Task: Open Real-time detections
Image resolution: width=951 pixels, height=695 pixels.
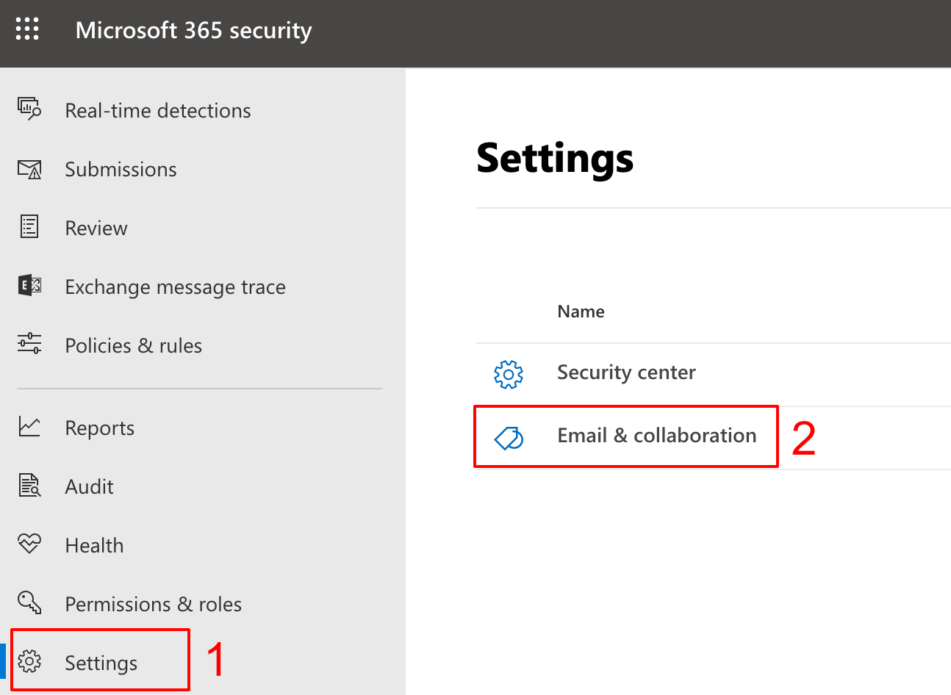Action: [x=158, y=110]
